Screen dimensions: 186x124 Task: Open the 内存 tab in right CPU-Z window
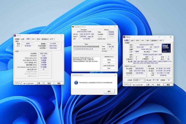click(137, 41)
